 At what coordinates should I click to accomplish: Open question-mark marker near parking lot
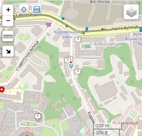(x=78, y=40)
